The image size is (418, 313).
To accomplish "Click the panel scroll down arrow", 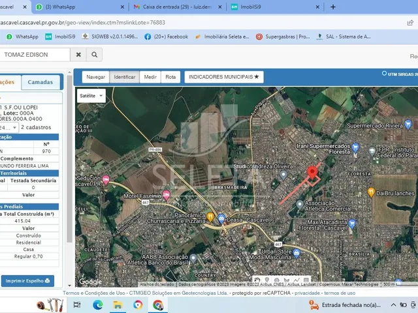I will click(69, 286).
